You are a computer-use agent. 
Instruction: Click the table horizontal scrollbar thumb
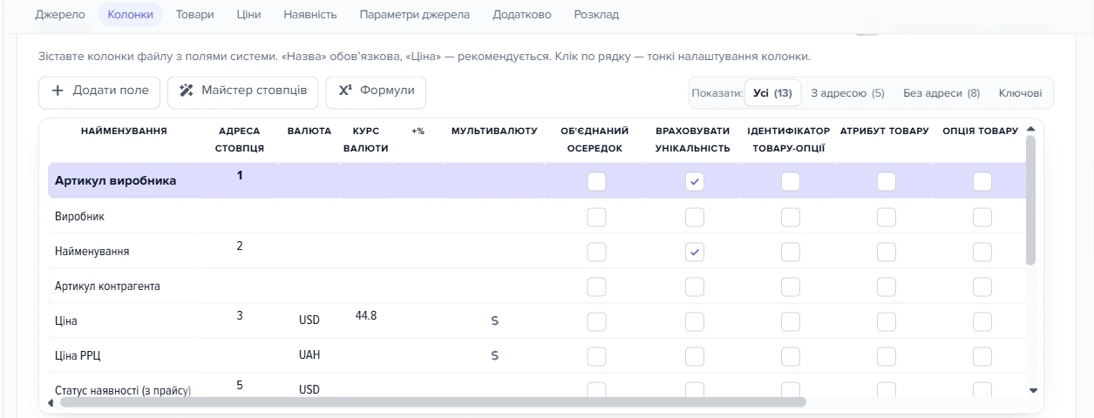pyautogui.click(x=432, y=402)
